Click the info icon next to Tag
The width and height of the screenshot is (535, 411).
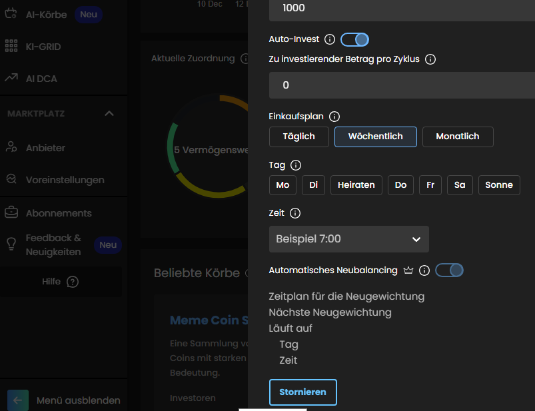click(296, 165)
